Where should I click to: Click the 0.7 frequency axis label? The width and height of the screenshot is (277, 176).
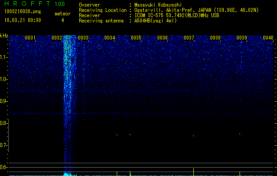(3, 145)
